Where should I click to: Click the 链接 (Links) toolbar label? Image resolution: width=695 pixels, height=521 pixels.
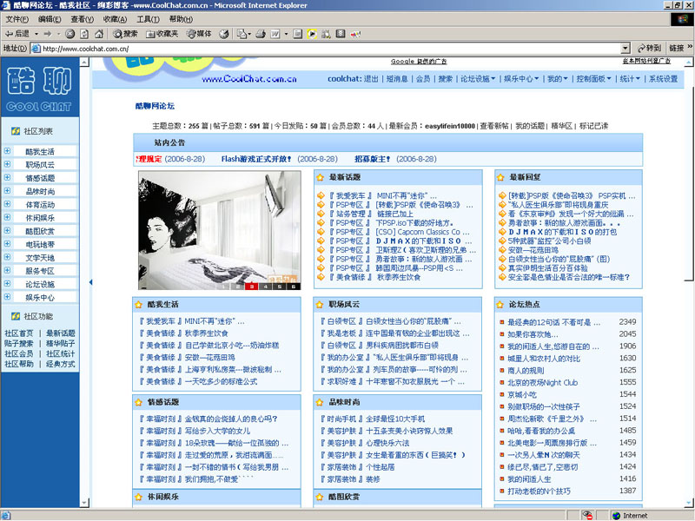pos(676,49)
